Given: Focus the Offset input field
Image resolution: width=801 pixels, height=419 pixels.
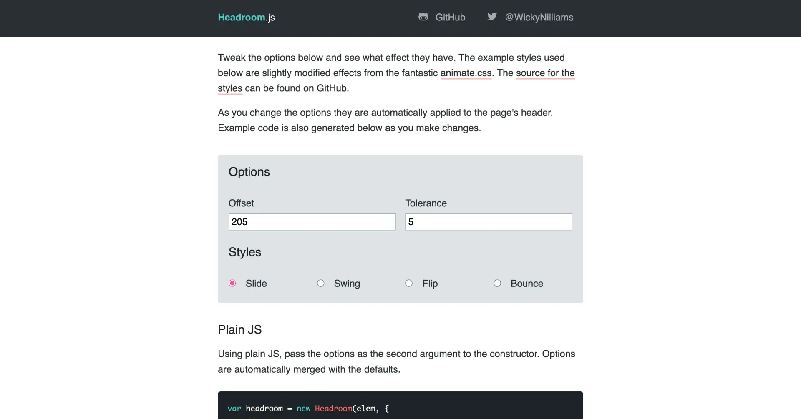Looking at the screenshot, I should click(x=312, y=222).
